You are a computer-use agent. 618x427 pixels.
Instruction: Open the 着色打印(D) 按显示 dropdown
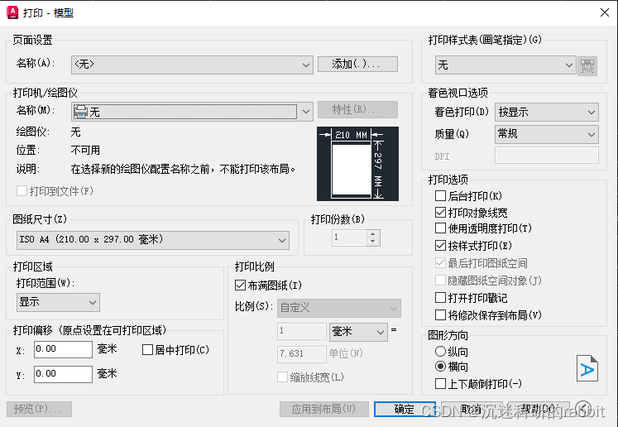(x=547, y=113)
